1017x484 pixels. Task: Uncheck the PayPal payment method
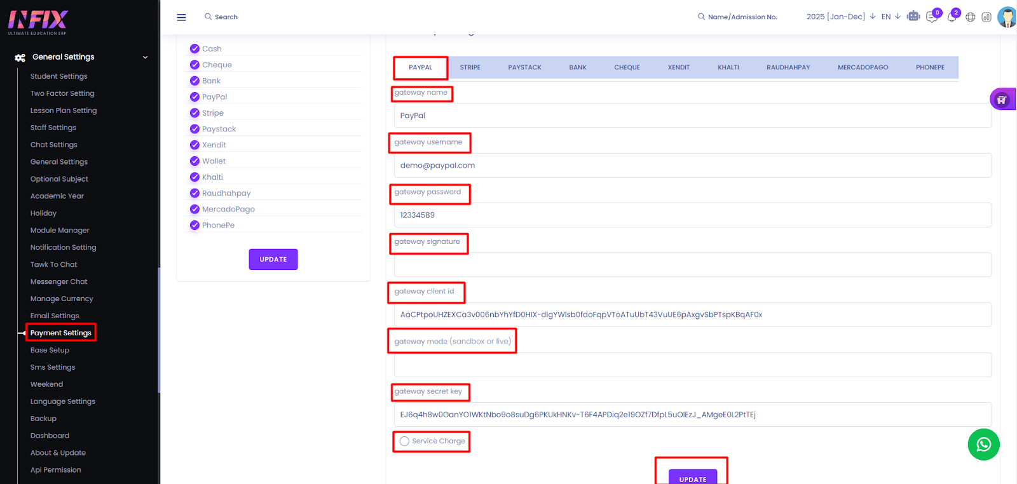tap(195, 97)
